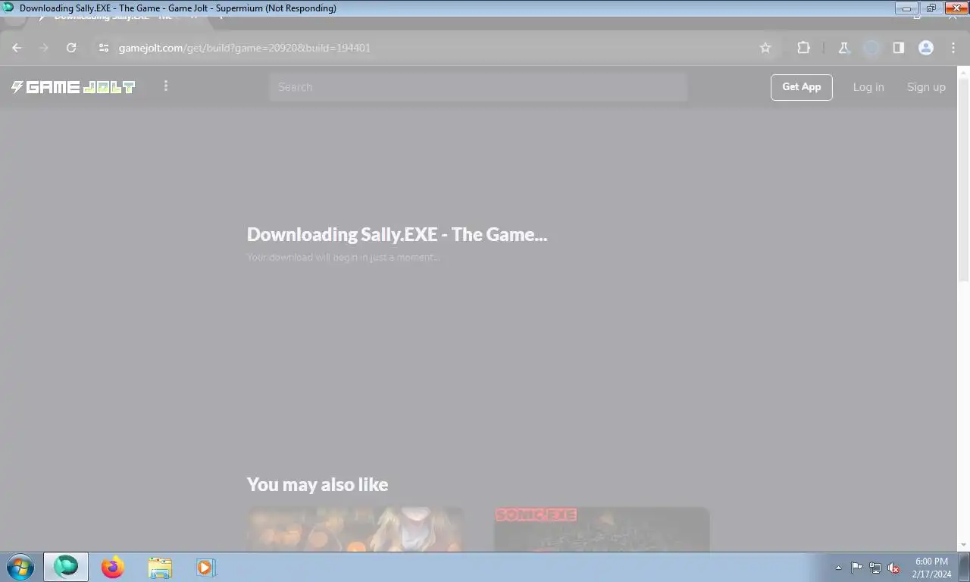
Task: Click the page vertical scrollbar
Action: [x=963, y=180]
